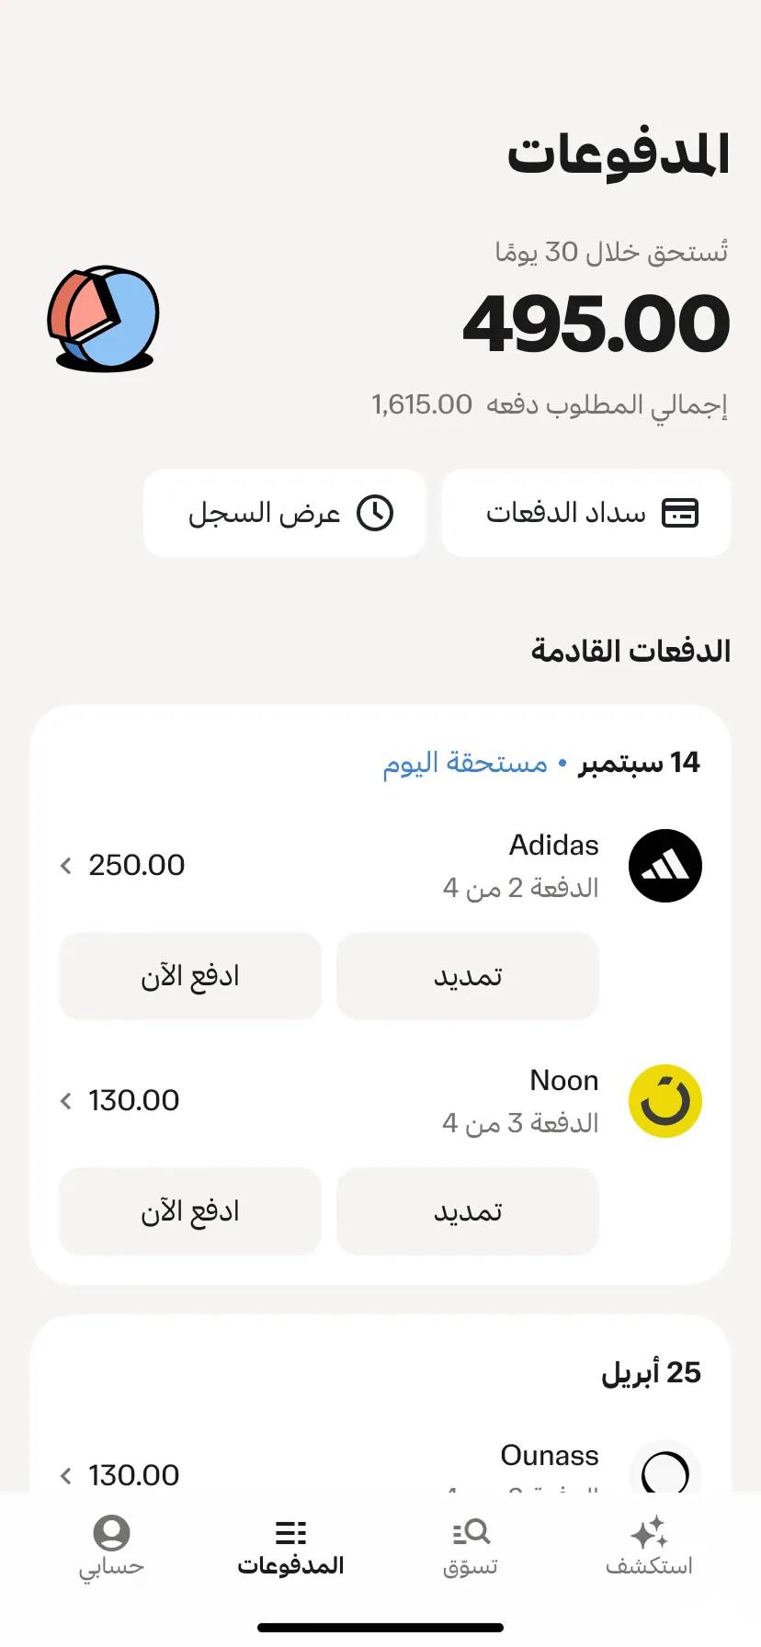Image resolution: width=761 pixels, height=1647 pixels.
Task: Expand Adidas payment chevron beside 250.00
Action: click(65, 866)
